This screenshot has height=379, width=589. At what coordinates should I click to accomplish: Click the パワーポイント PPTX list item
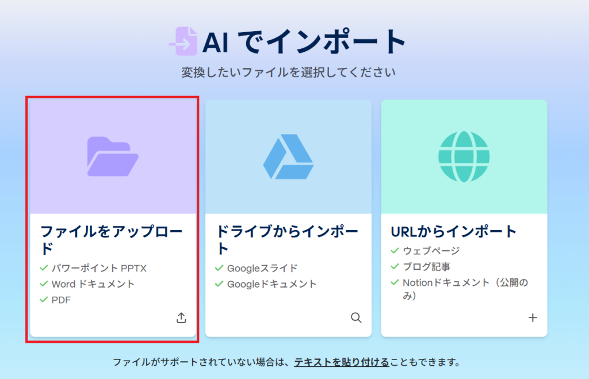coord(99,268)
